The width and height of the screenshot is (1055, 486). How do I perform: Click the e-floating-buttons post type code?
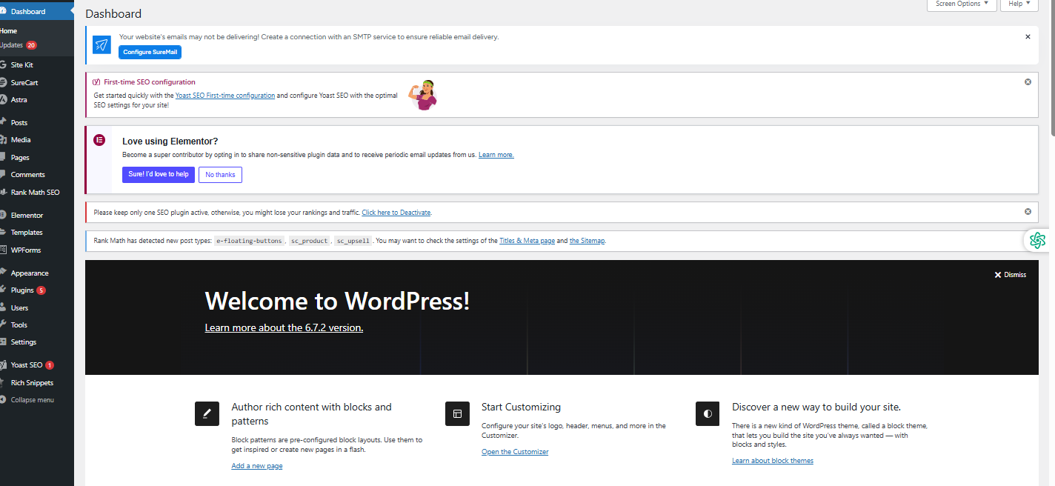249,241
